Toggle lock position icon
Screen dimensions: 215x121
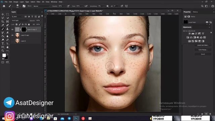point(23,25)
